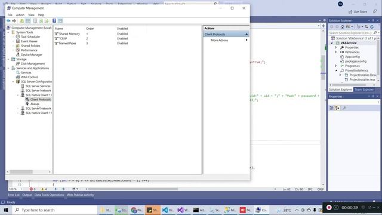Collapse the Storage tree node
The image size is (382, 215).
point(9,59)
